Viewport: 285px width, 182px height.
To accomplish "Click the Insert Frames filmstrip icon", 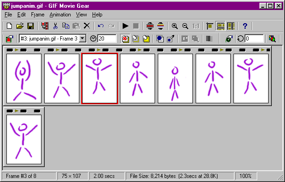I will 45,26.
